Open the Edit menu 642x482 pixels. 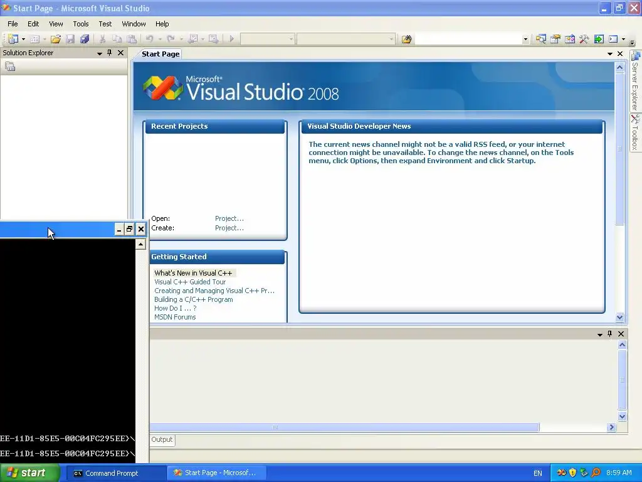tap(33, 24)
